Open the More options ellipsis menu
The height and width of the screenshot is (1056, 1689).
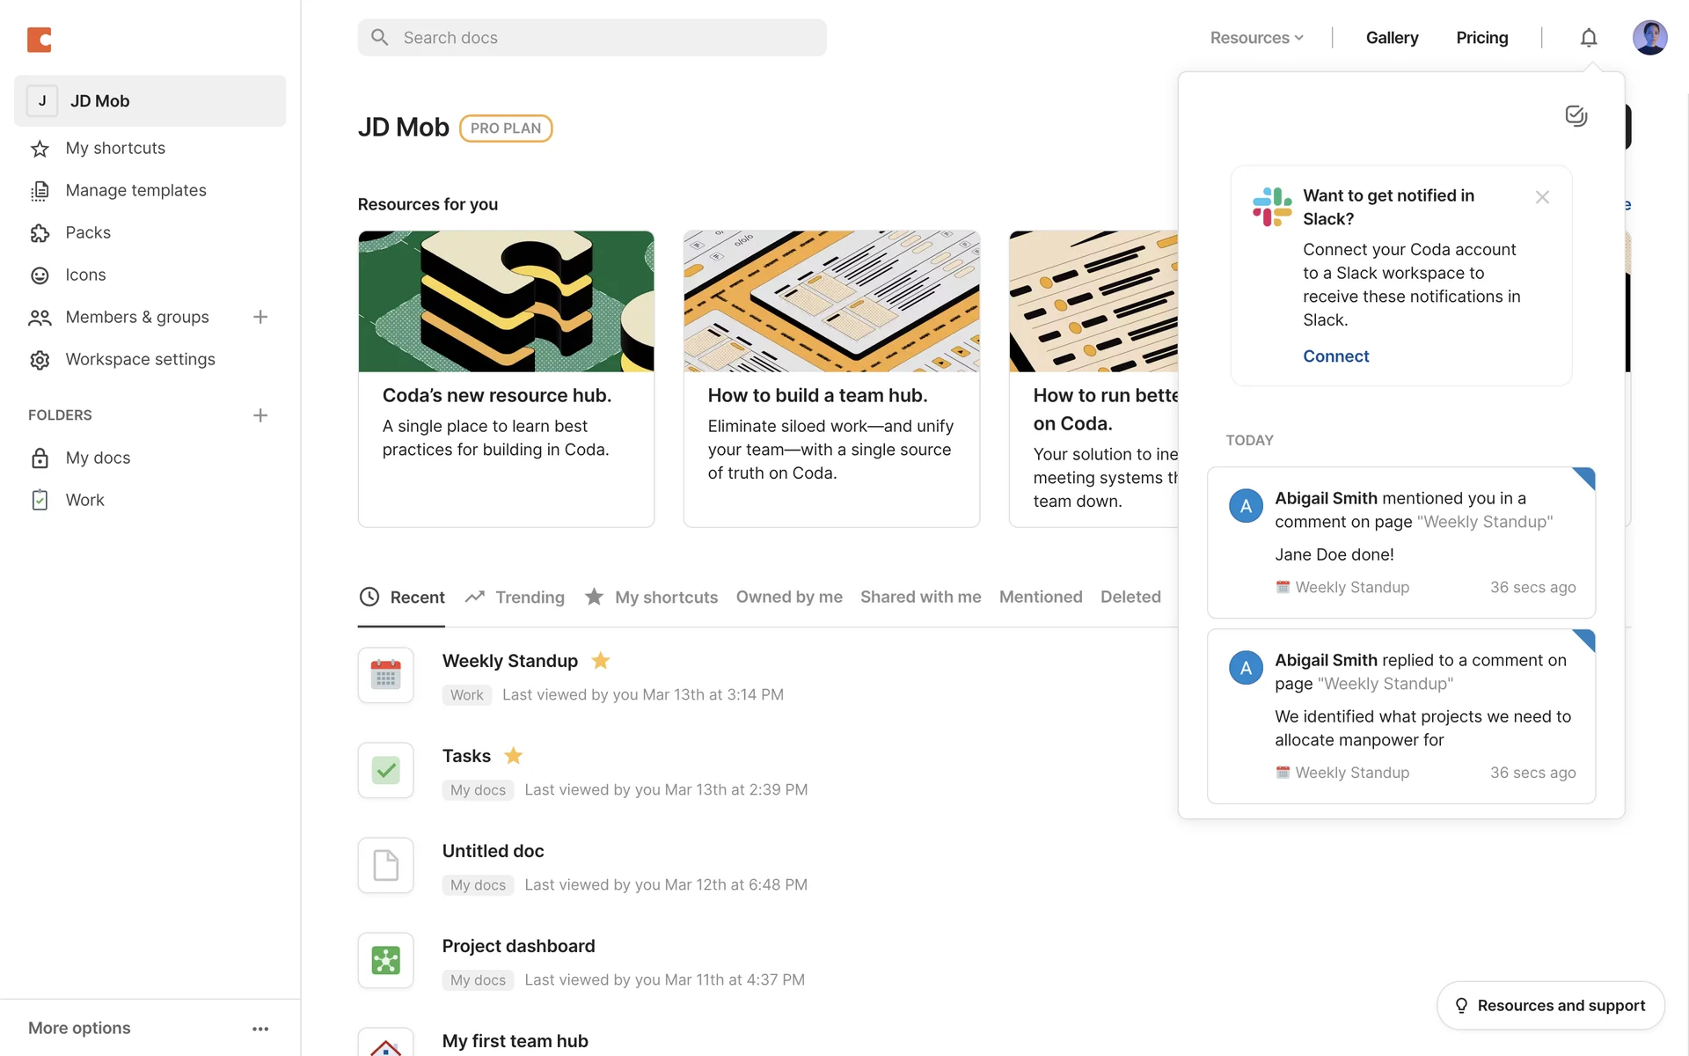coord(260,1029)
